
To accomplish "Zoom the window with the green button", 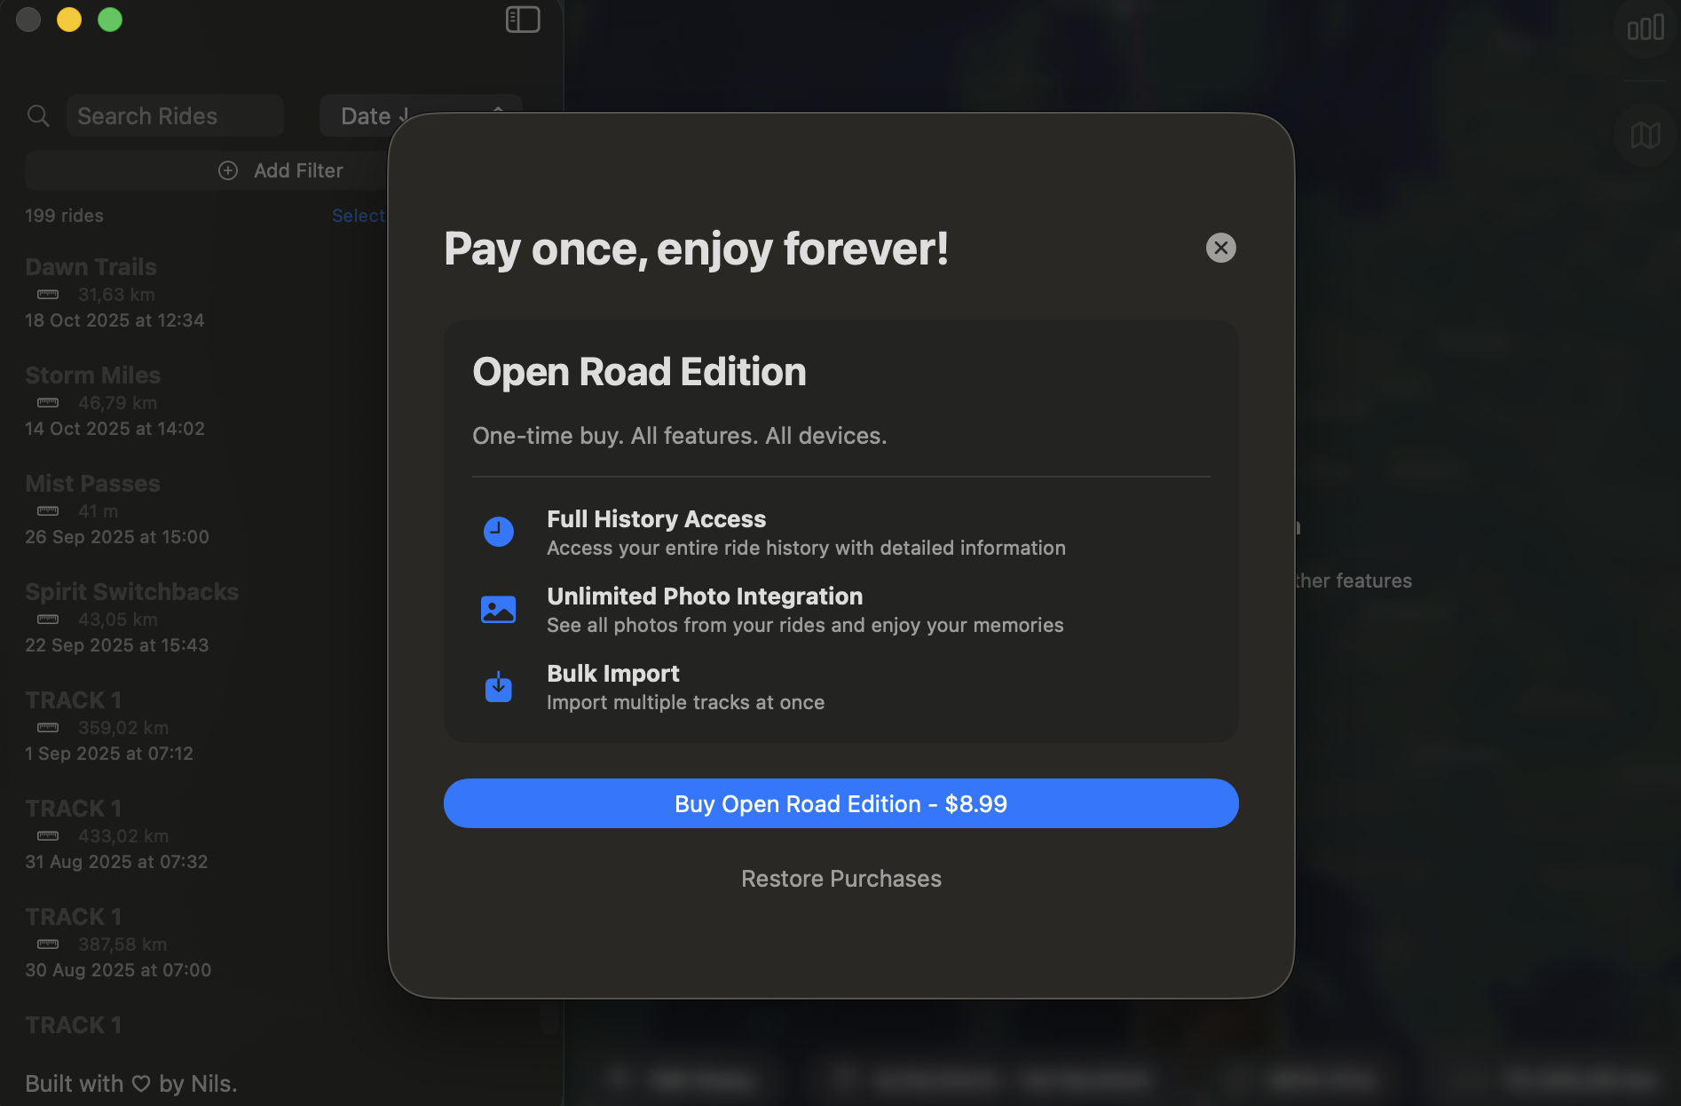I will click(x=110, y=20).
